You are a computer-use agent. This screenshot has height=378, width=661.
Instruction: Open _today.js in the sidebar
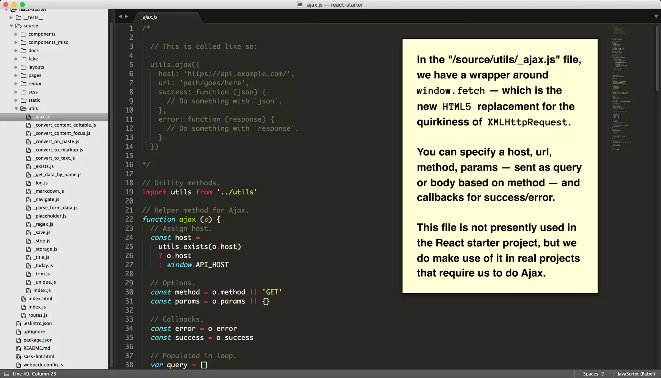tap(43, 266)
